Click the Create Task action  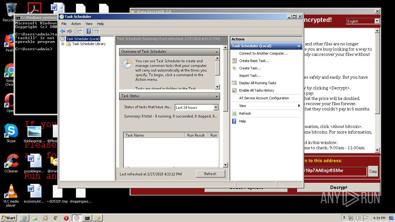[250, 68]
